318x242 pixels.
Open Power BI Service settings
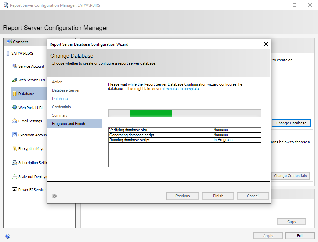coord(15,189)
